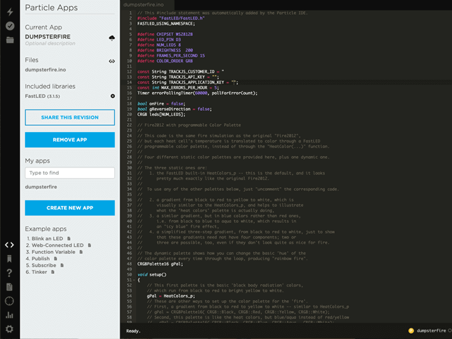The width and height of the screenshot is (452, 339).
Task: Remove the FastLED library with its x icon
Action: click(x=112, y=96)
